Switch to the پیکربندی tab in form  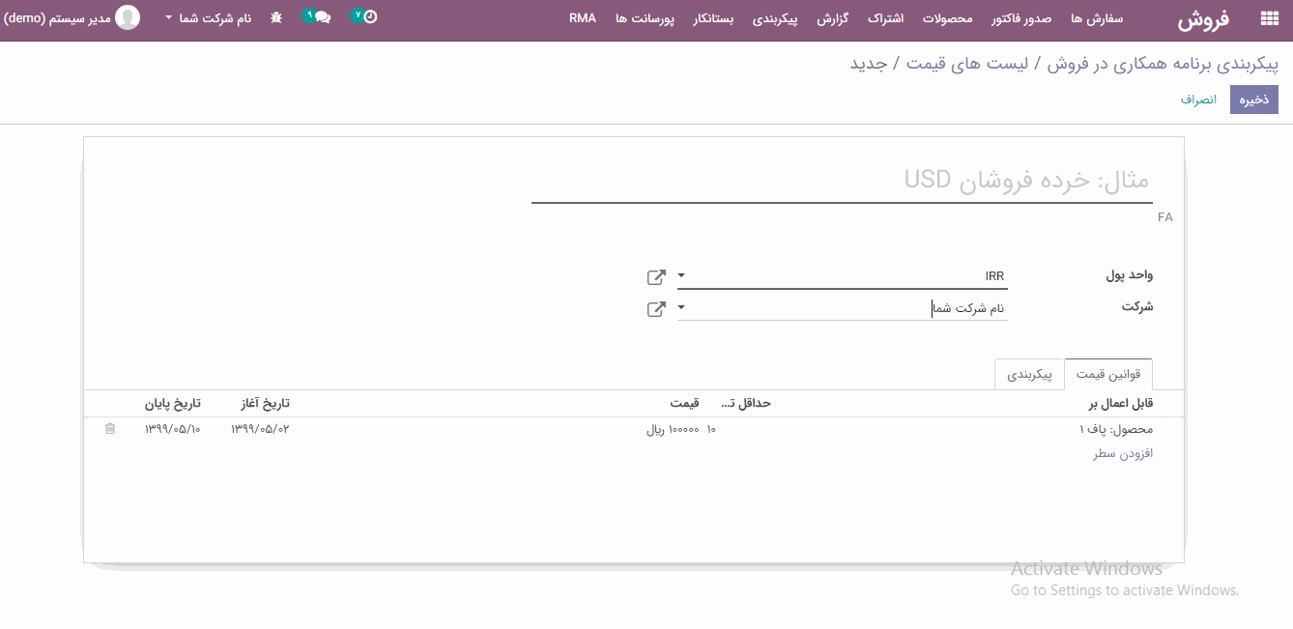click(1029, 374)
